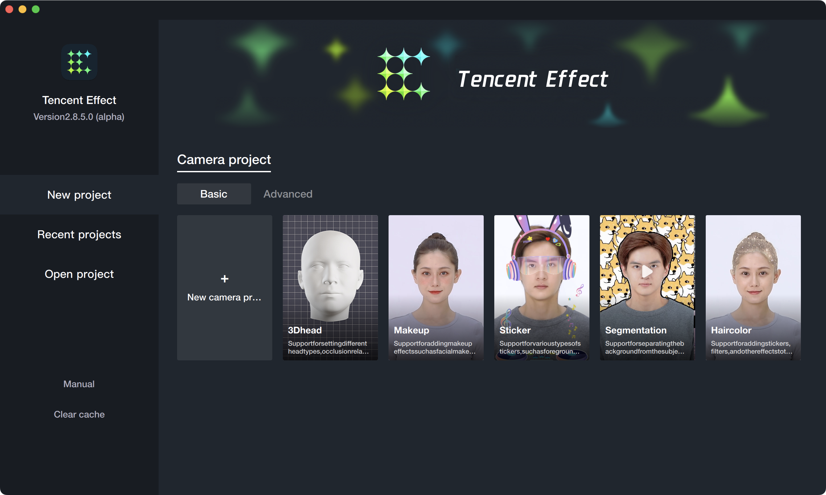
Task: Open the Camera project section tab
Action: tap(224, 159)
